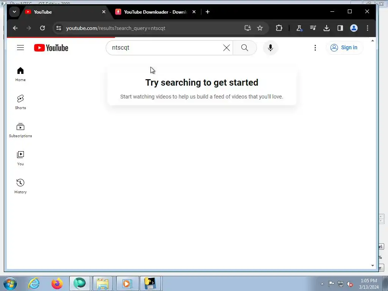Open the green browser taskbar app

pyautogui.click(x=80, y=283)
